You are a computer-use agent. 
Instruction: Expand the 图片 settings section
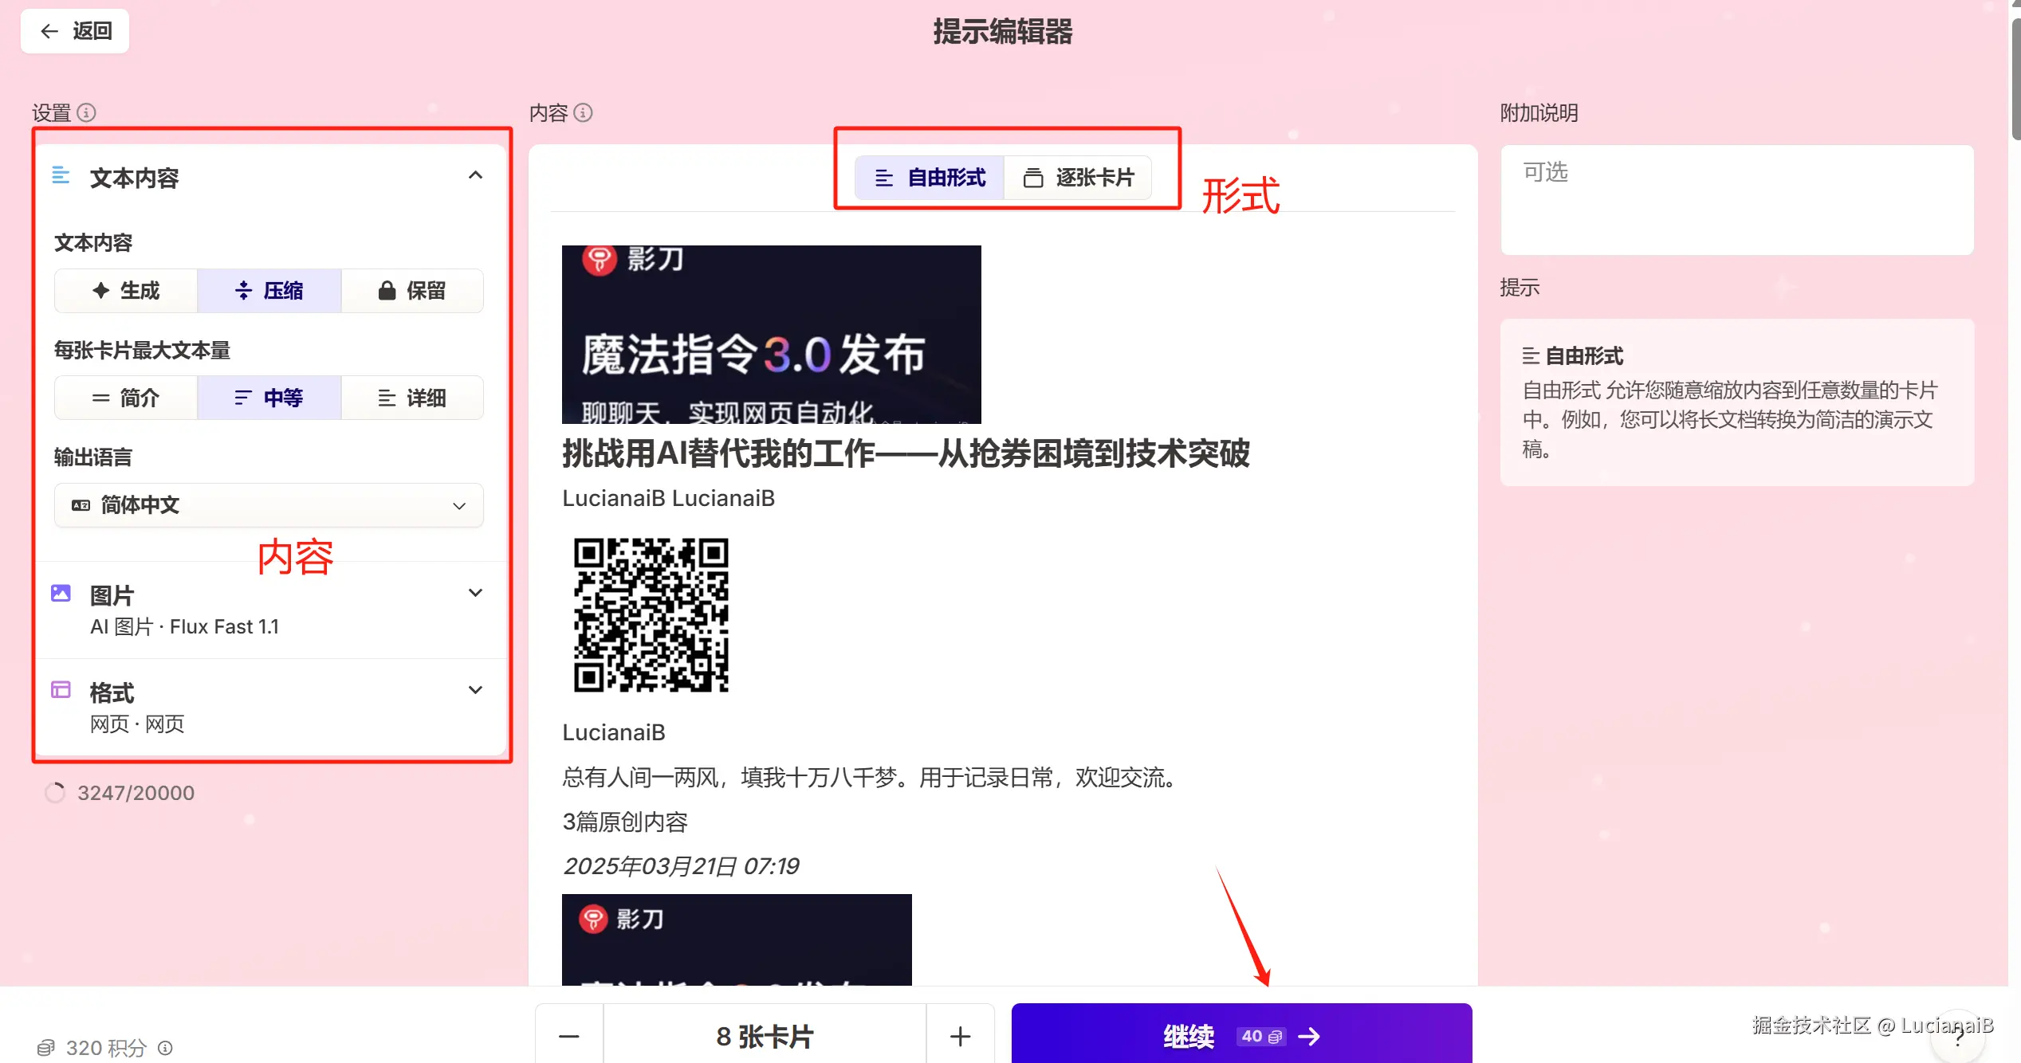[x=475, y=593]
